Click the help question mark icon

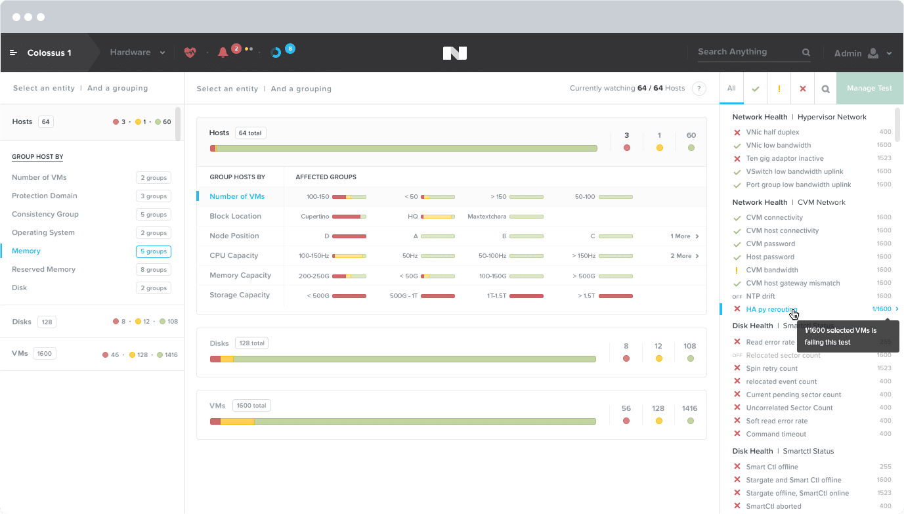(x=699, y=89)
